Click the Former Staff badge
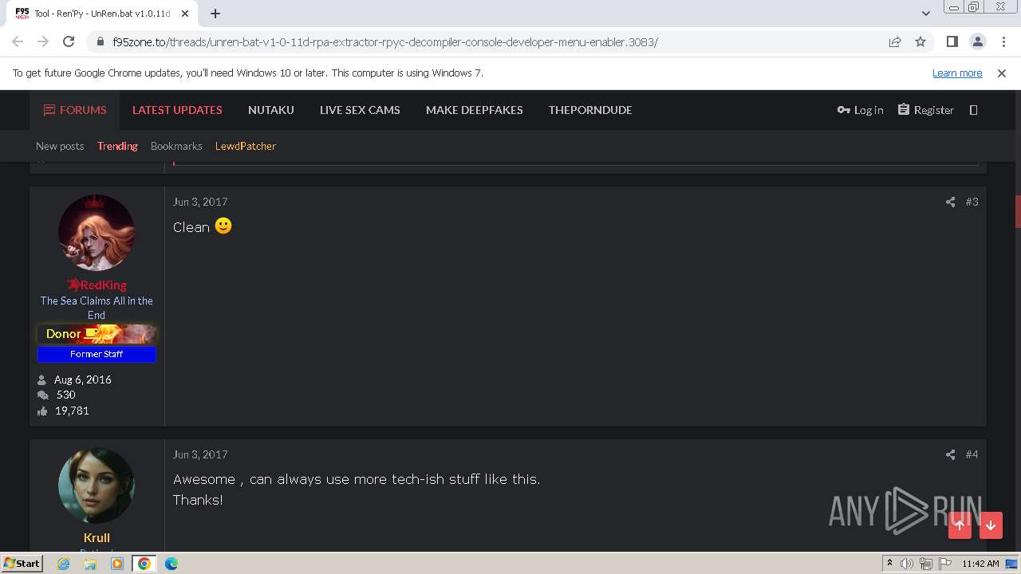 point(97,354)
